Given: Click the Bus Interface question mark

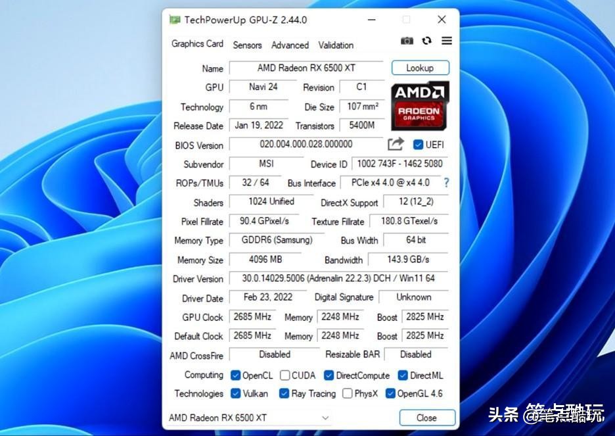Looking at the screenshot, I should tap(446, 182).
